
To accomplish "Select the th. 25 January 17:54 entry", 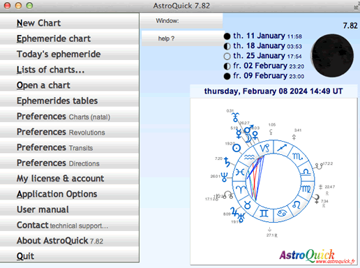I will [x=267, y=56].
